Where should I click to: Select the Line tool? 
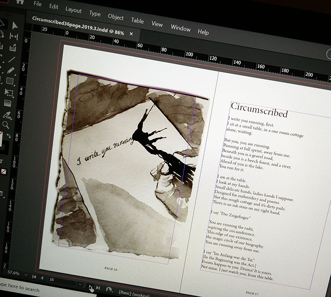(x=12, y=59)
